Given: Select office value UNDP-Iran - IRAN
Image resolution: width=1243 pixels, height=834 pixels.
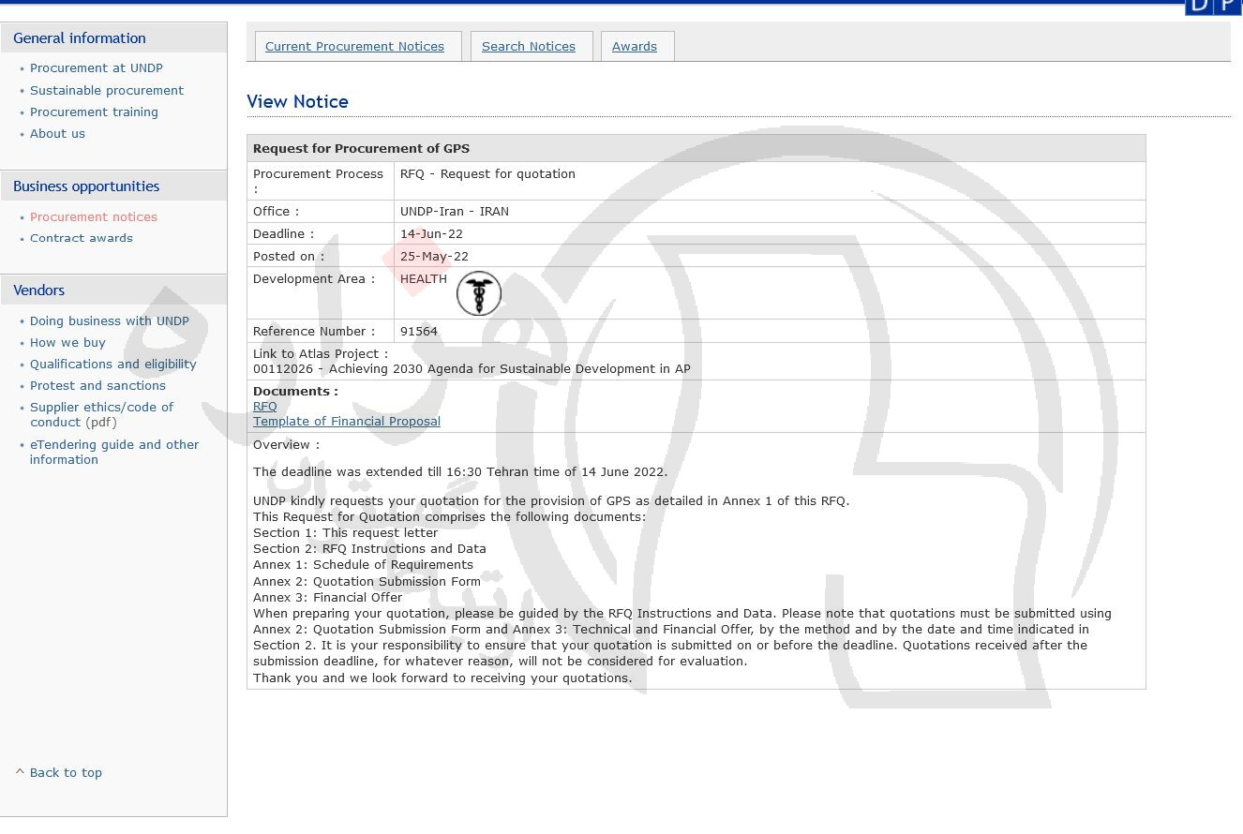Looking at the screenshot, I should pyautogui.click(x=455, y=211).
